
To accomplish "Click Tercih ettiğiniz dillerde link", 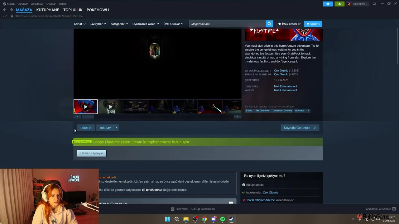I will point(261,200).
